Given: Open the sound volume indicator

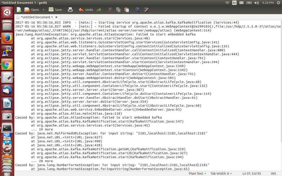Looking at the screenshot, I should point(257,3).
